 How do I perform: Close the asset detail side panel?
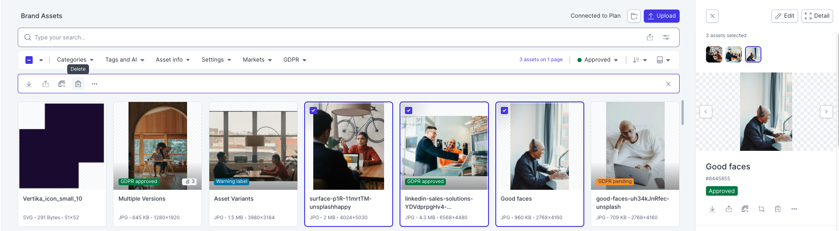[x=712, y=16]
